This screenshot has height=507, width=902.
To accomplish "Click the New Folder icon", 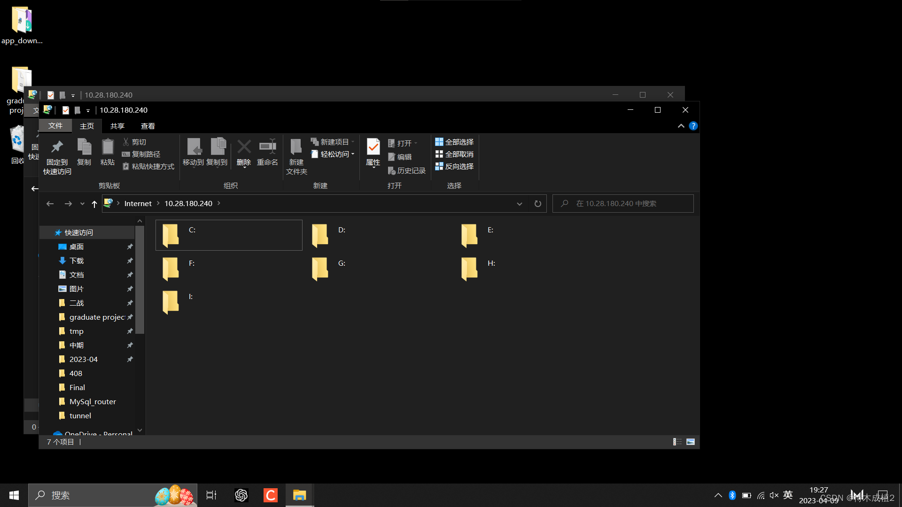I will coord(296,147).
